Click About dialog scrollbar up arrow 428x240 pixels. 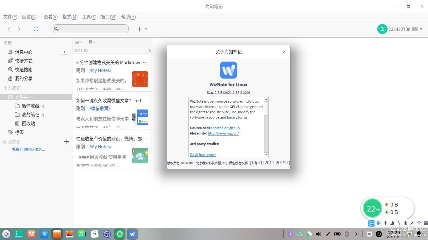266,100
